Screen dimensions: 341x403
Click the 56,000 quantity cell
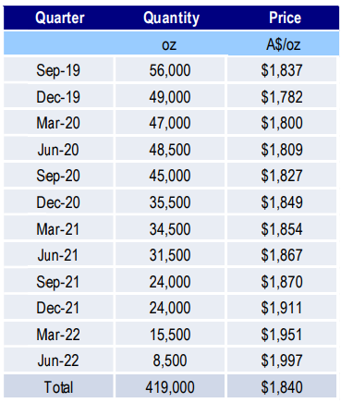point(170,70)
